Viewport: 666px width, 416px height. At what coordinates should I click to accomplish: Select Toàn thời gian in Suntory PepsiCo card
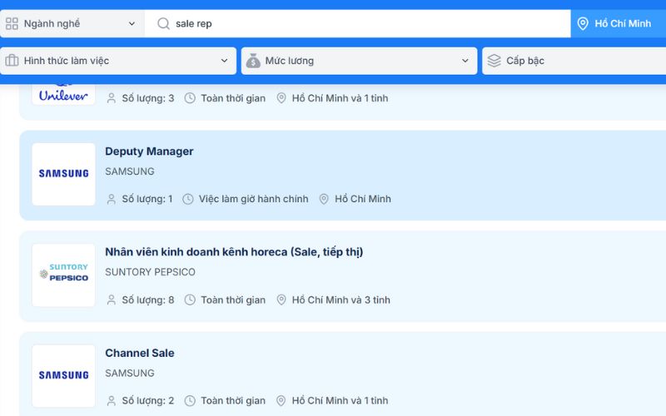233,300
